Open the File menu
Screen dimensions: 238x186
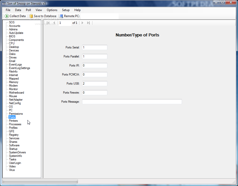coord(8,10)
